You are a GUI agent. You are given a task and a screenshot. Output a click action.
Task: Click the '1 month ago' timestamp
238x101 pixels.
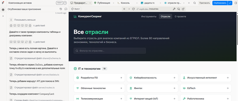61,13
